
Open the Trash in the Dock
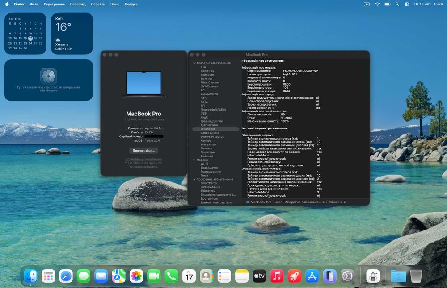pos(416,276)
